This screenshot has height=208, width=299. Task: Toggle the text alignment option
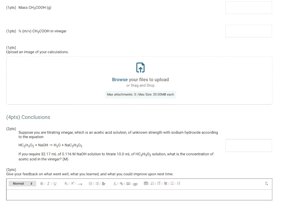pyautogui.click(x=103, y=183)
